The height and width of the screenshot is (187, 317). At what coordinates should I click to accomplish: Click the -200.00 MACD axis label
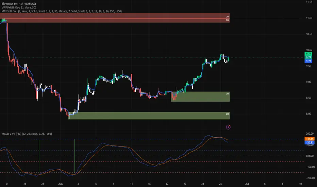311,178
